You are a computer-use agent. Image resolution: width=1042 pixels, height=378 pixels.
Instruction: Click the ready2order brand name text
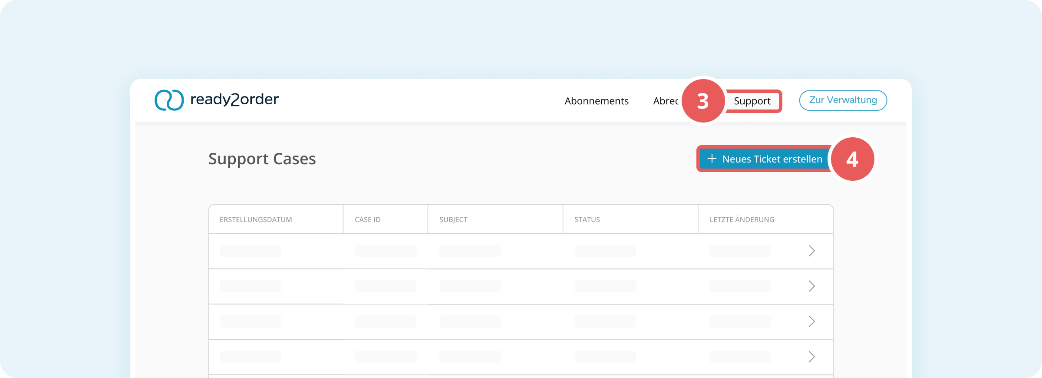point(234,99)
